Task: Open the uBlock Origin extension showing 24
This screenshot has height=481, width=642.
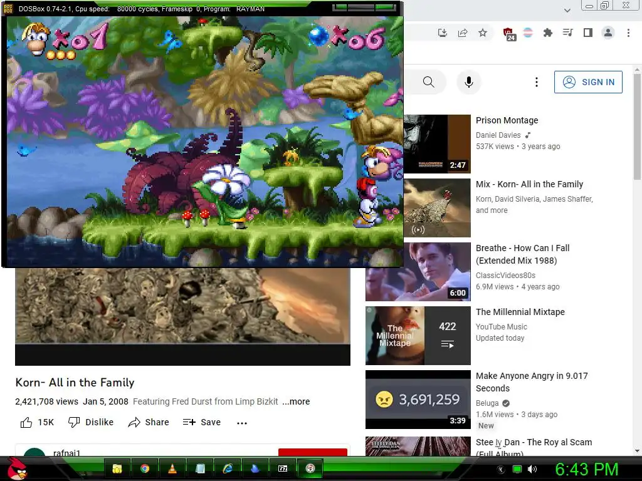Action: coord(509,34)
